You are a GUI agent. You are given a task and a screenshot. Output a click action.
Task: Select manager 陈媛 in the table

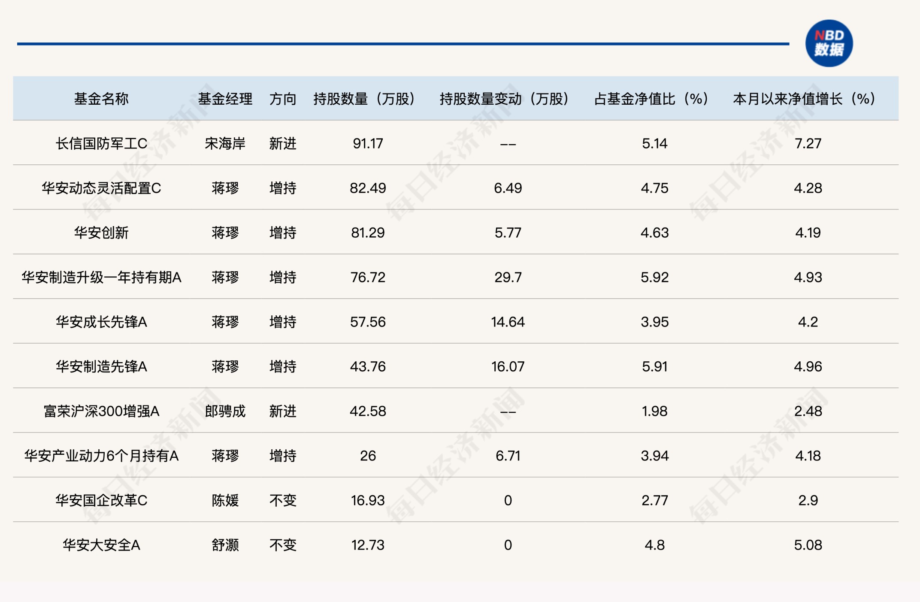(x=225, y=500)
